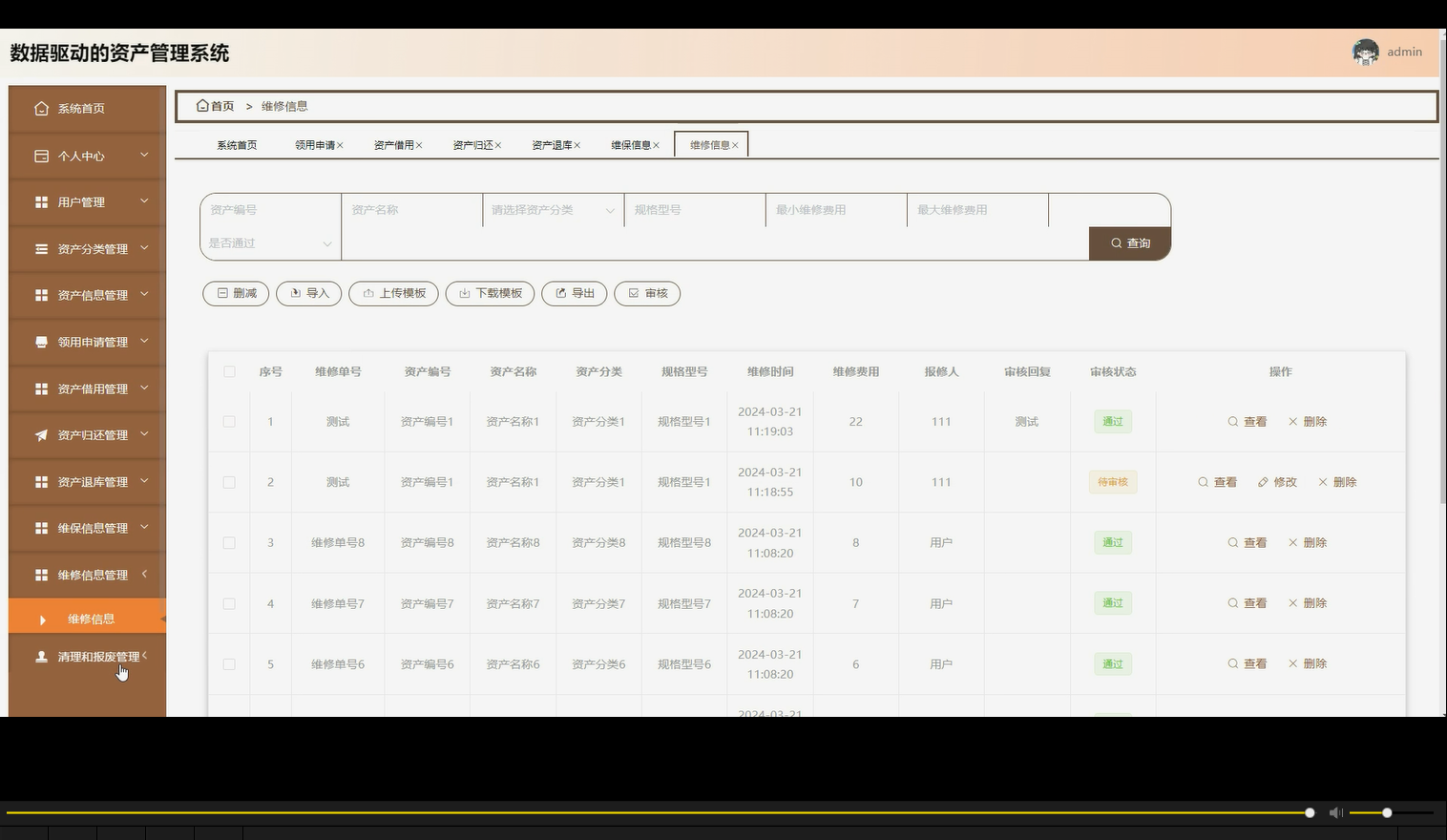Click the breadcrumb home icon

(202, 106)
